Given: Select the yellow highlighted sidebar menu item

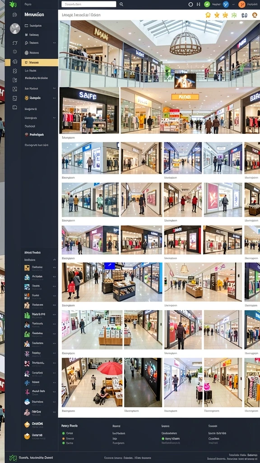Looking at the screenshot, I should 40,62.
